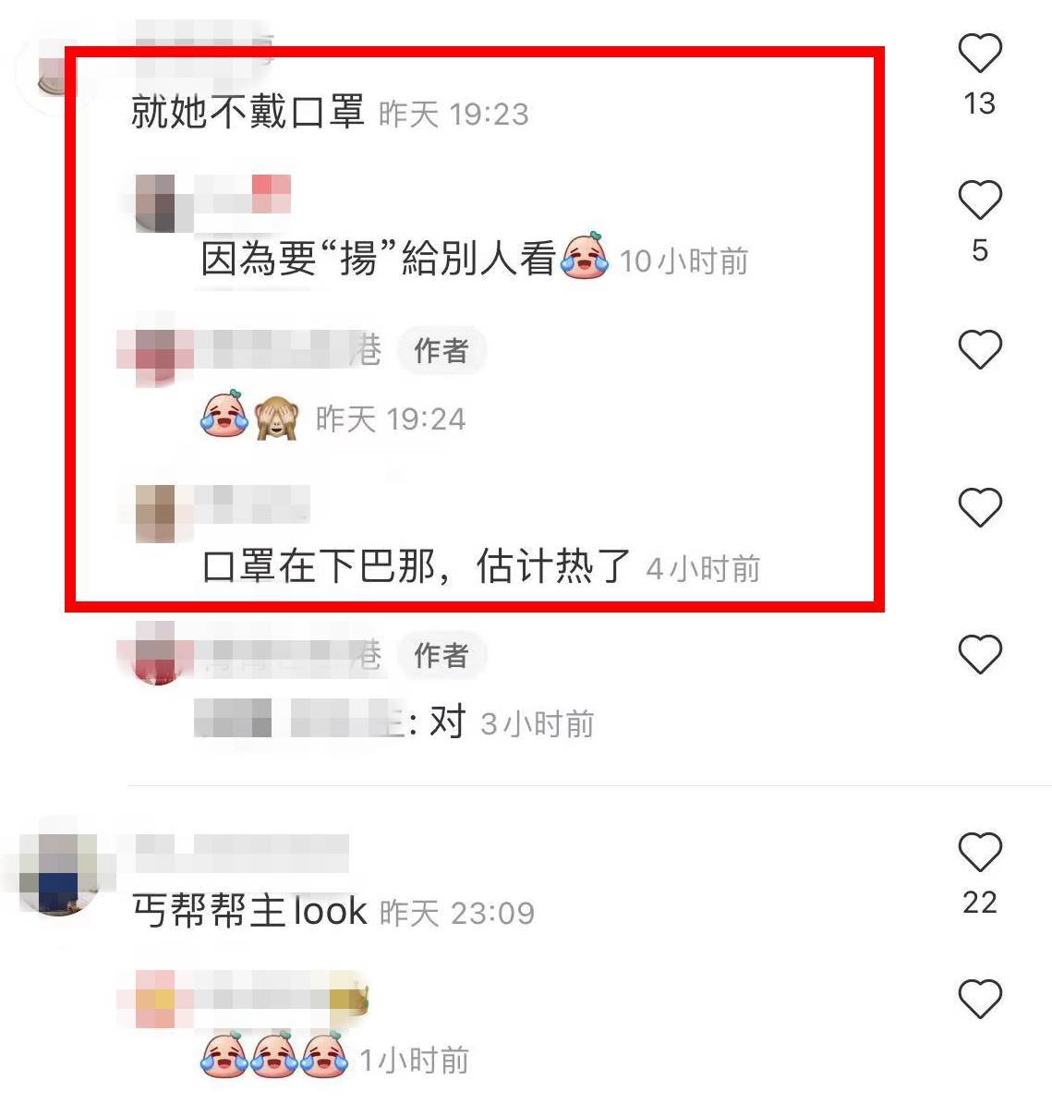Viewport: 1052px width, 1104px height.
Task: Like the comment with 13 likes
Action: tap(980, 53)
